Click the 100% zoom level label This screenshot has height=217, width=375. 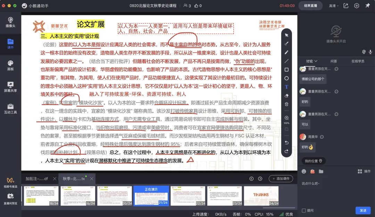(286, 123)
